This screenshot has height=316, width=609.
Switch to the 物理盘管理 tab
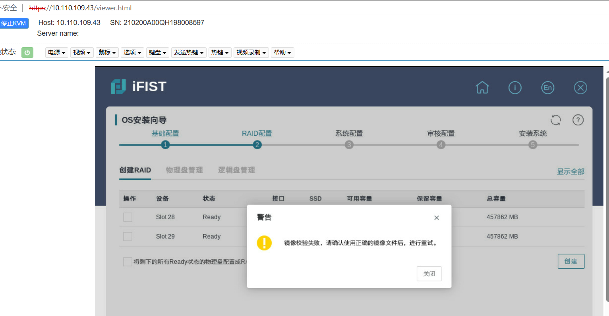pos(184,170)
